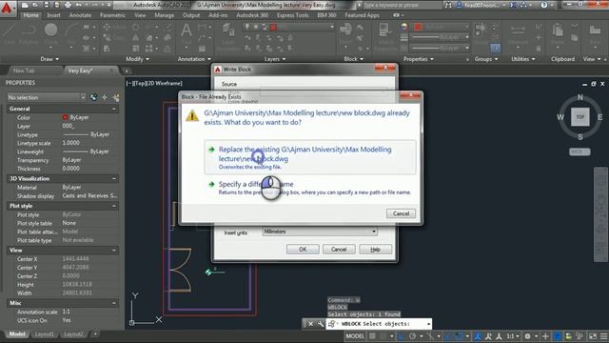
Task: Click the Quick Select icon in Properties palette
Action: point(116,97)
